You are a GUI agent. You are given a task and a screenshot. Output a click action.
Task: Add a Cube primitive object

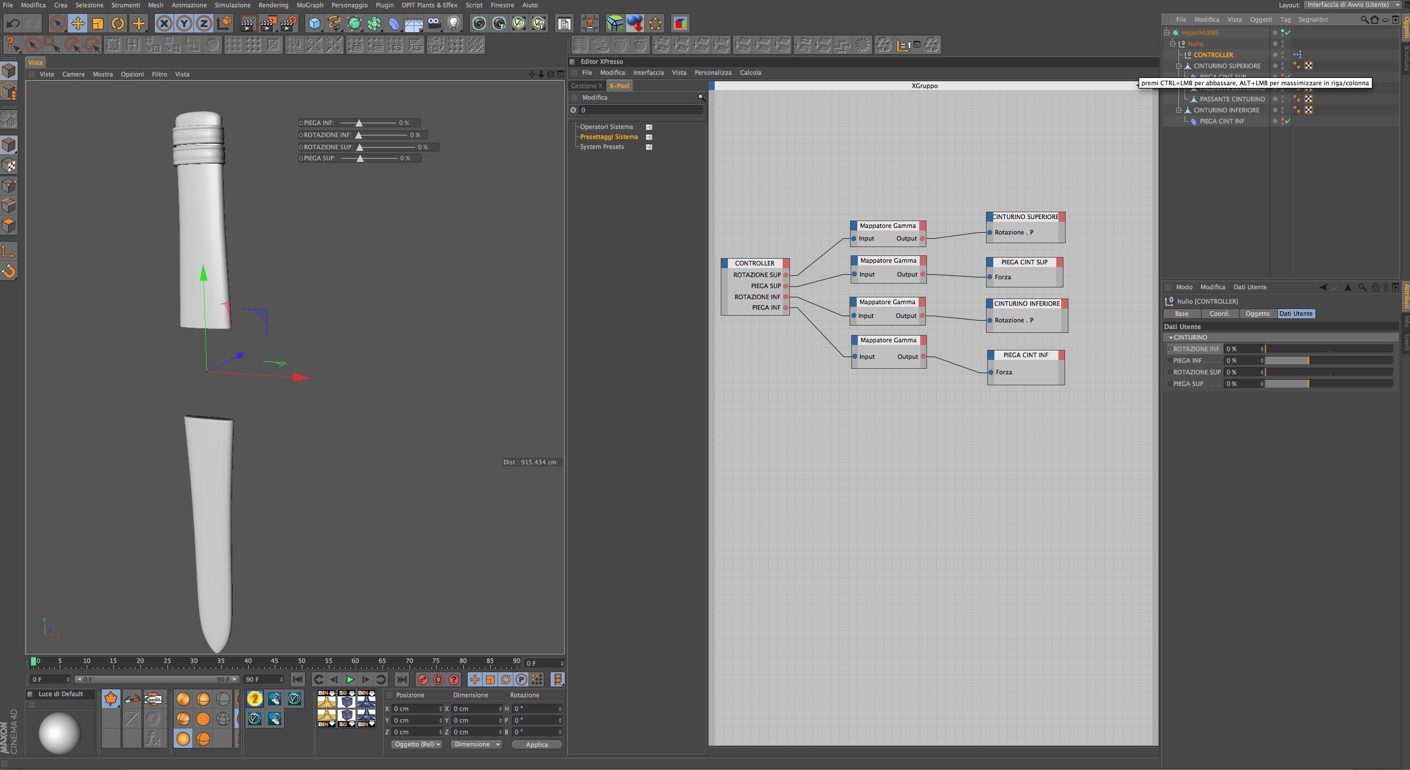(x=314, y=23)
